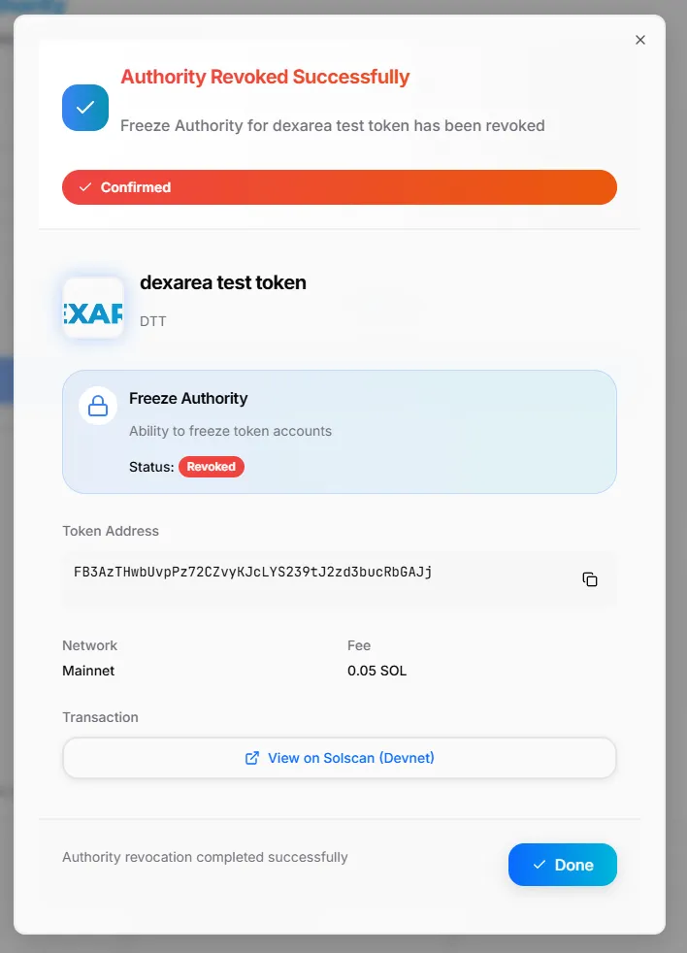Click the blue success checkmark icon

85,108
